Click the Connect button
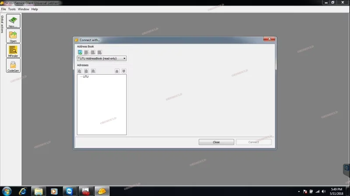This screenshot has width=350, height=196. tap(254, 142)
